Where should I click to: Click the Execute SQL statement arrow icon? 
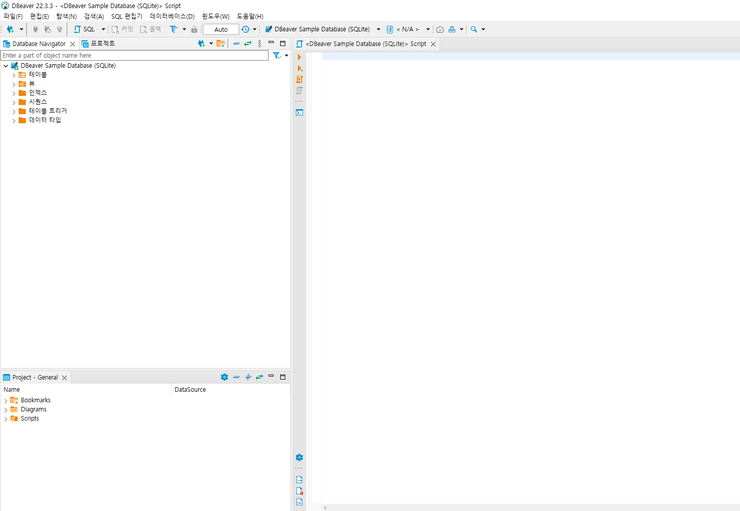coord(299,57)
